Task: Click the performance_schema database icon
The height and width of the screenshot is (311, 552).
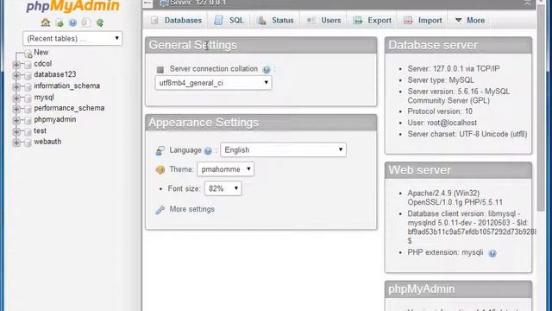Action: tap(28, 109)
